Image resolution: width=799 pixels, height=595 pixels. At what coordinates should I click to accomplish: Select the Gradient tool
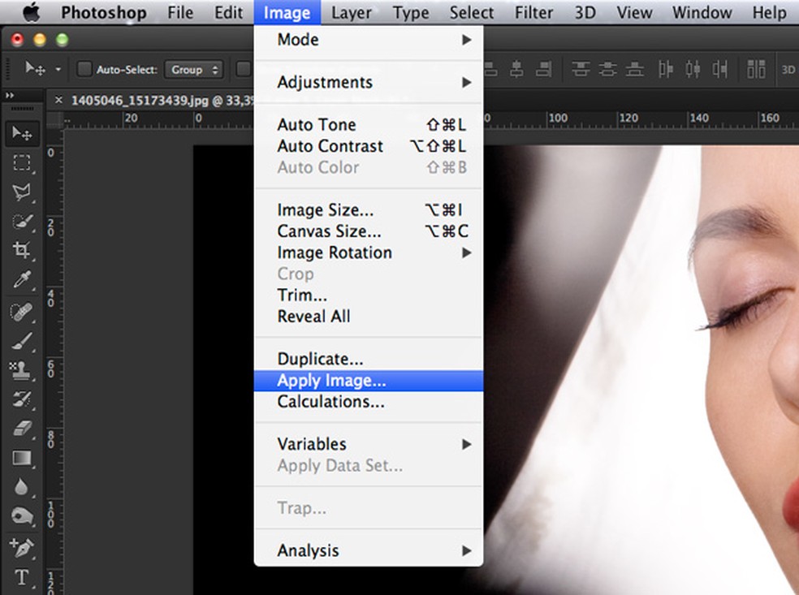21,459
